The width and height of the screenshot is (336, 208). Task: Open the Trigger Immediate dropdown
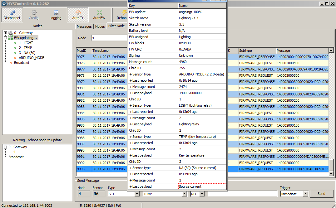pos(305,194)
